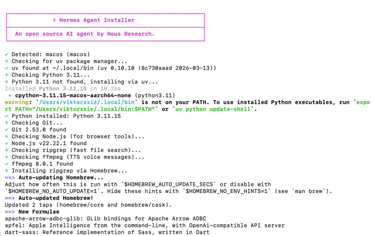Click the '$HOMEBREW_NO_ENV_HINTS=1' variable text

click(227, 191)
